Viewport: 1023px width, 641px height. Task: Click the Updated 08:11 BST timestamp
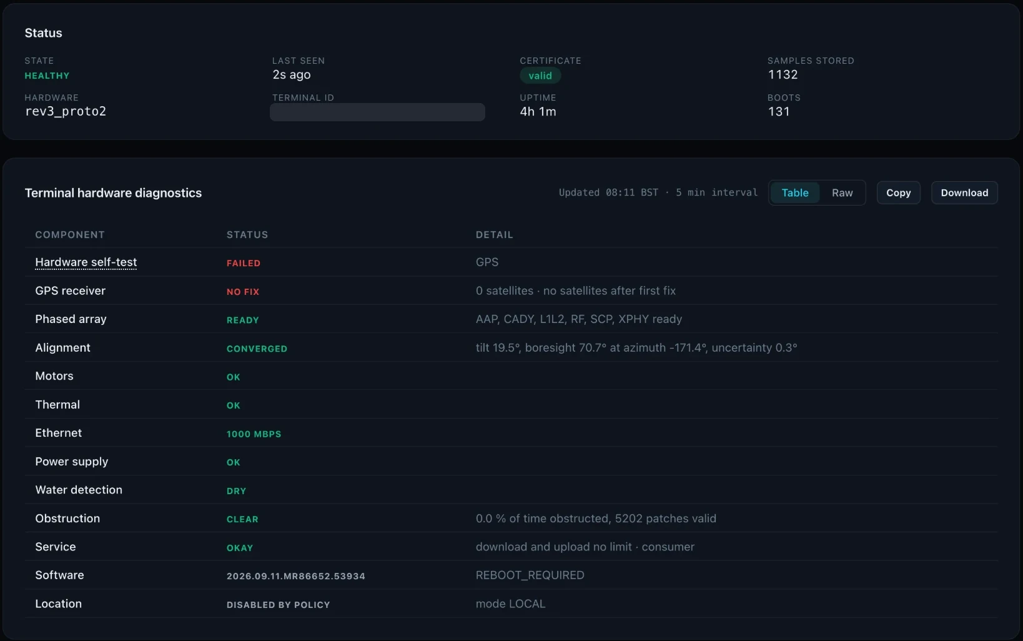(608, 192)
